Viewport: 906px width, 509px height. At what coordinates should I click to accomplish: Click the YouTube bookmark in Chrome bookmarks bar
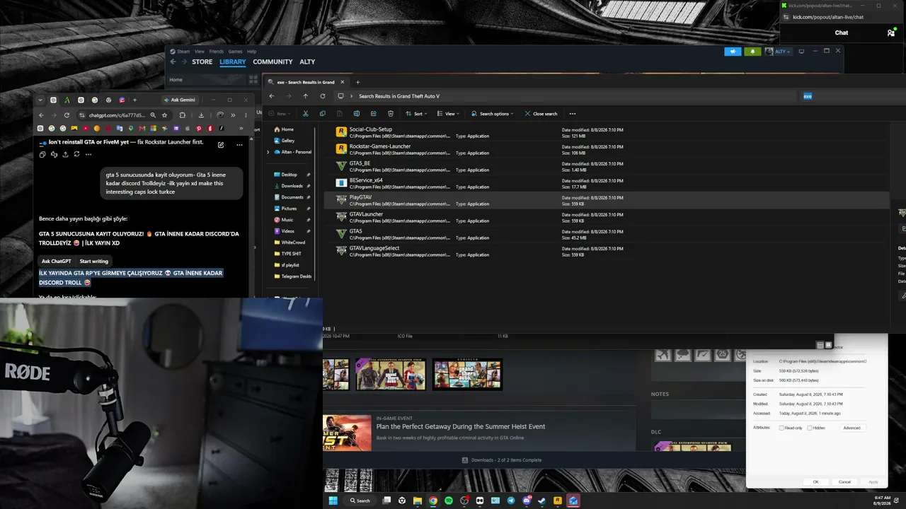pyautogui.click(x=86, y=129)
